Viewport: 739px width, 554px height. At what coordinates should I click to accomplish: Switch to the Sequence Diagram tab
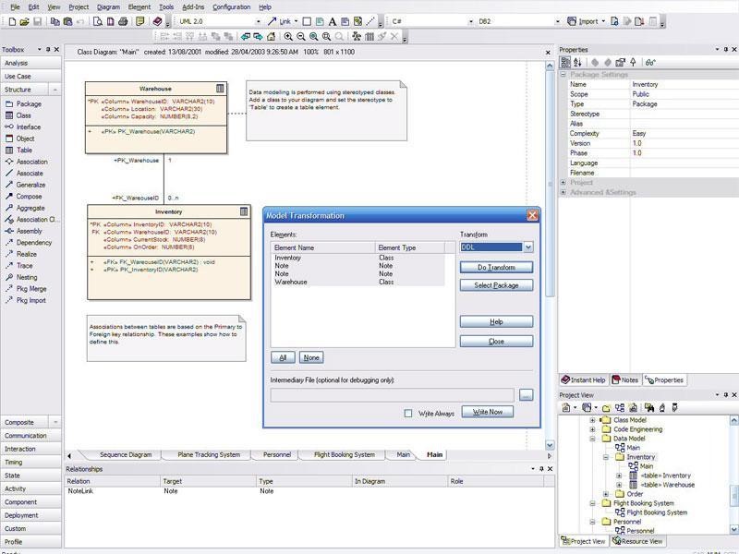point(125,454)
